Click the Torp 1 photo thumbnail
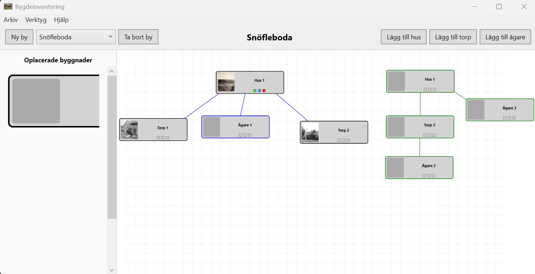 [x=129, y=130]
